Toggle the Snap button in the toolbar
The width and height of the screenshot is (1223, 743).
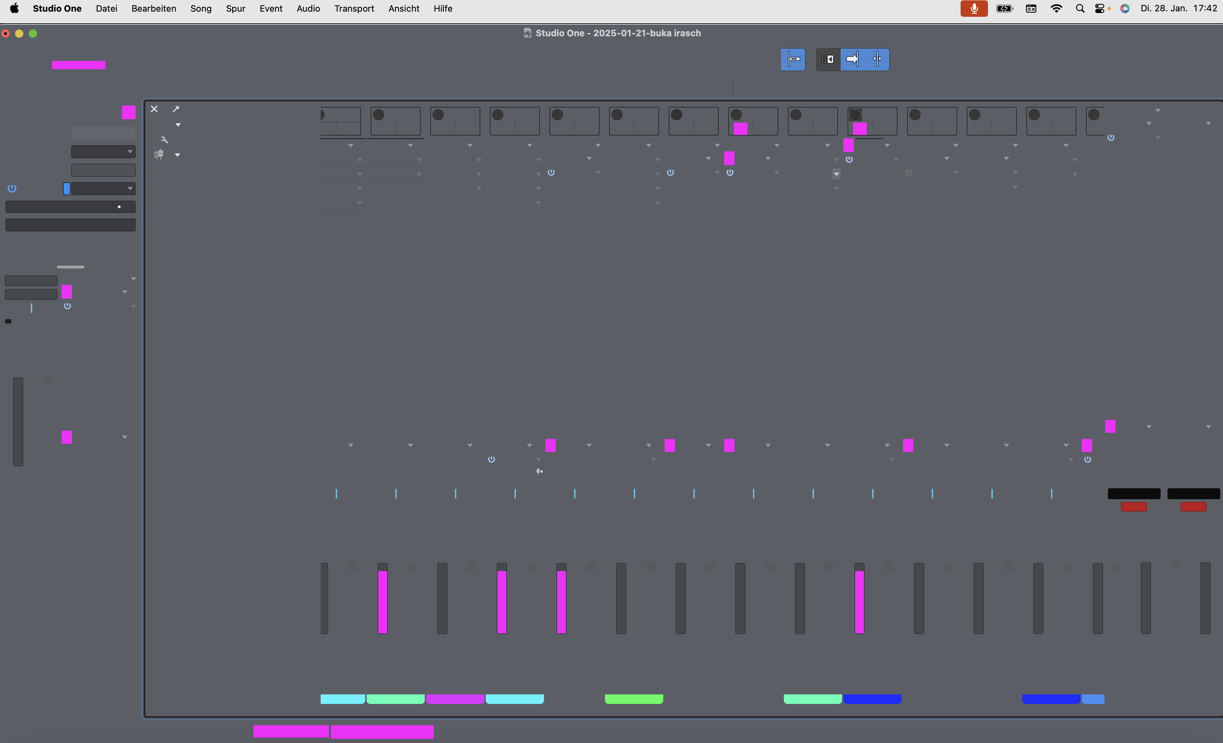[793, 60]
